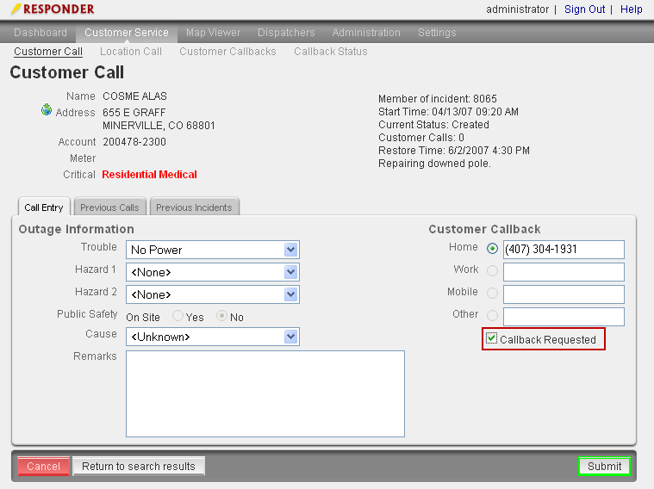Viewport: 654px width, 489px height.
Task: Click the Responder logo
Action: 53,9
